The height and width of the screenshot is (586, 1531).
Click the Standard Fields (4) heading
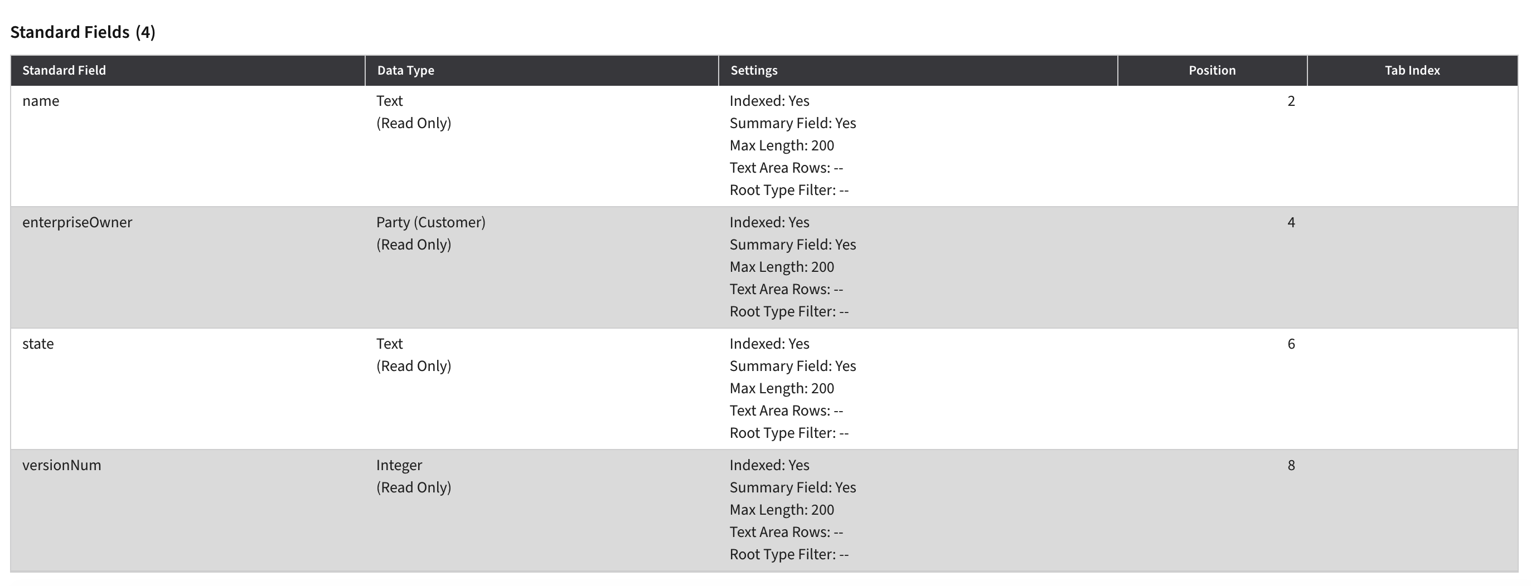coord(83,32)
